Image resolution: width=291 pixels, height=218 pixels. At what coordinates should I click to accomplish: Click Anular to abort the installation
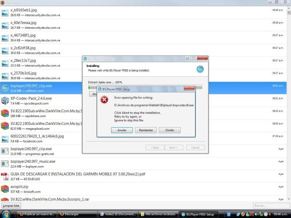coord(122,130)
